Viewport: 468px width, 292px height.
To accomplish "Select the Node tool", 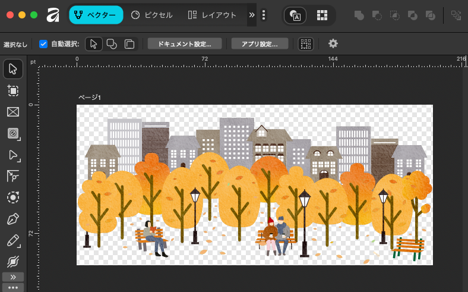I will [x=13, y=155].
